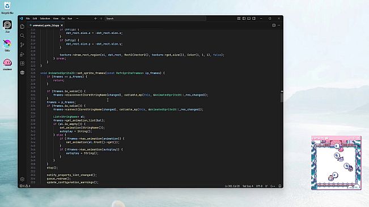Screen dimensions: 369x207
Task: Open the Edit menu
Action: click(x=35, y=18)
